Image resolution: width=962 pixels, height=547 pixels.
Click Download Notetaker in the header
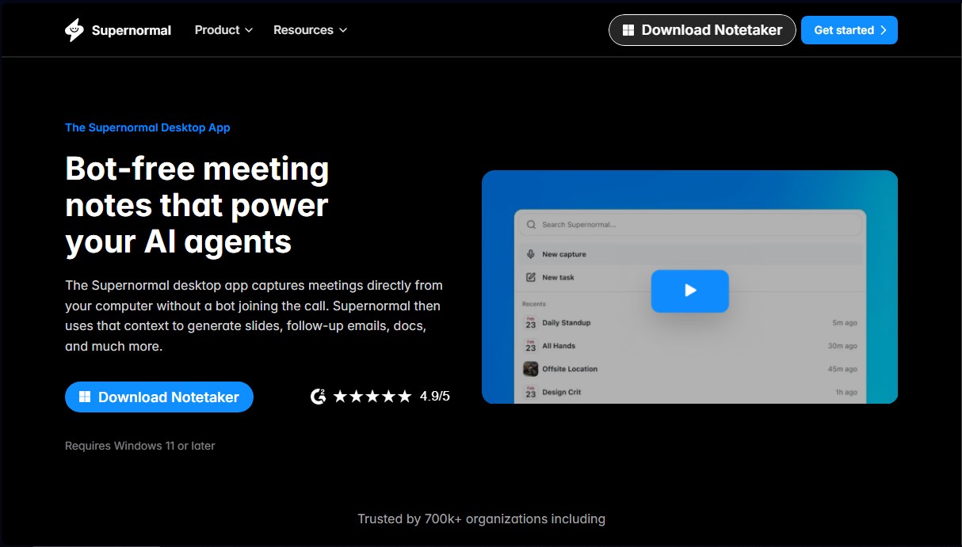pyautogui.click(x=702, y=30)
